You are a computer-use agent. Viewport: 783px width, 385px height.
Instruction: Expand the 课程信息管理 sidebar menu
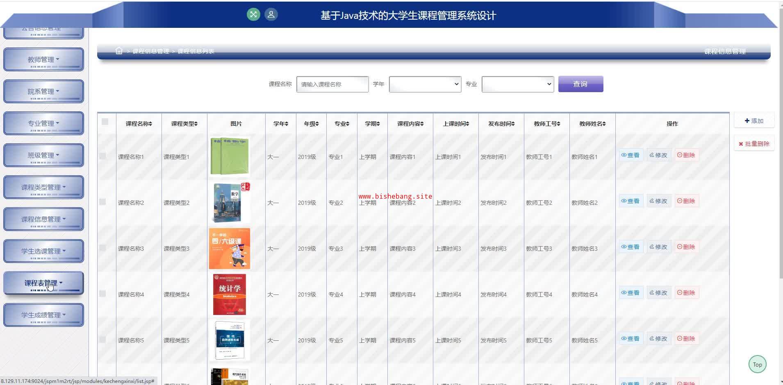point(43,219)
